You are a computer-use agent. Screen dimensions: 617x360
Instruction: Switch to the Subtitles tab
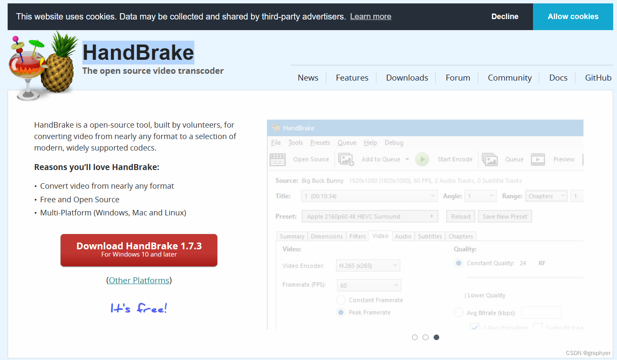coord(430,236)
